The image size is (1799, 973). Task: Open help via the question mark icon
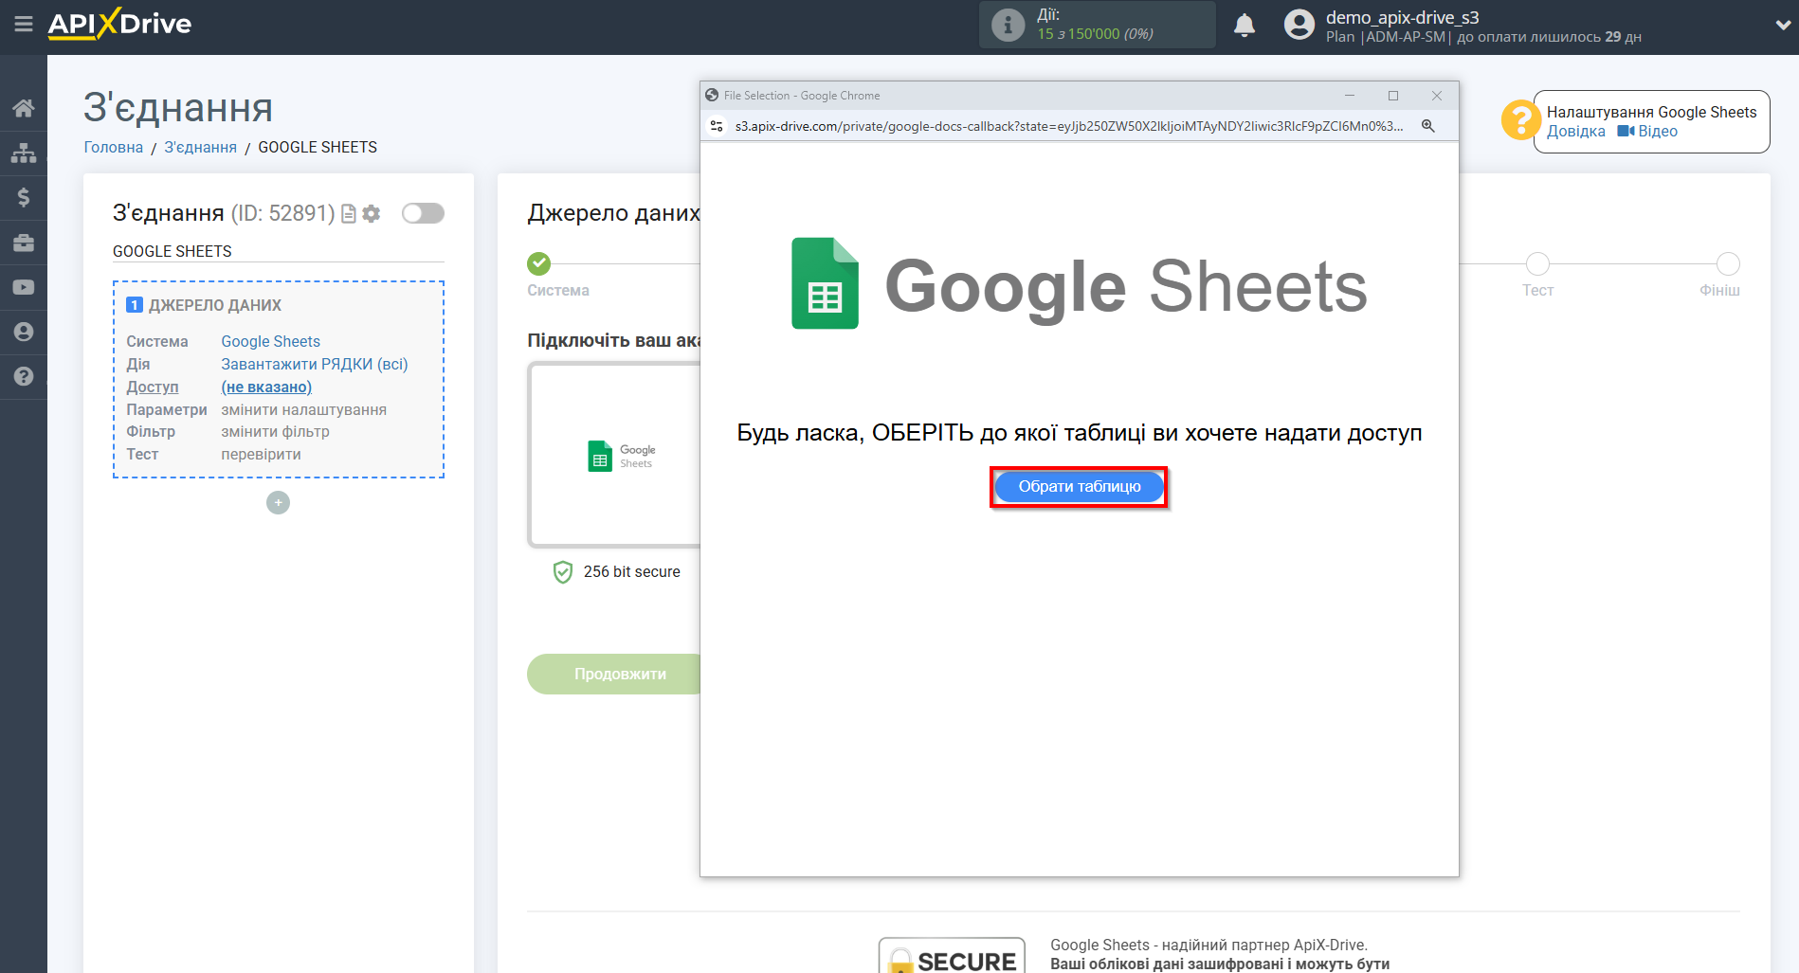[x=24, y=376]
